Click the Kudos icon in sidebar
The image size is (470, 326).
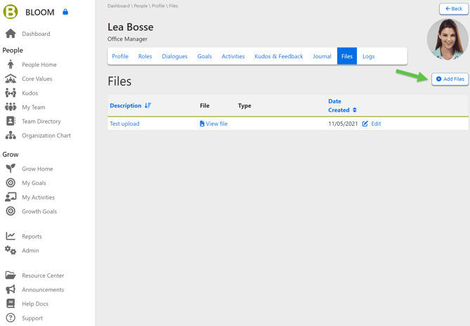pos(11,93)
